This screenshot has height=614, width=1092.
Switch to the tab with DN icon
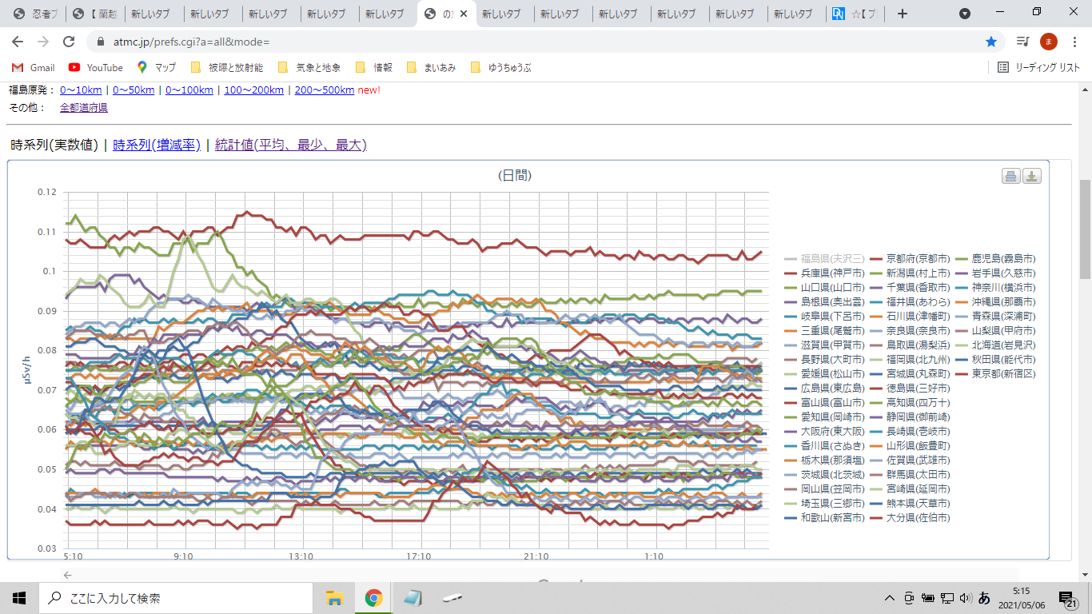855,14
